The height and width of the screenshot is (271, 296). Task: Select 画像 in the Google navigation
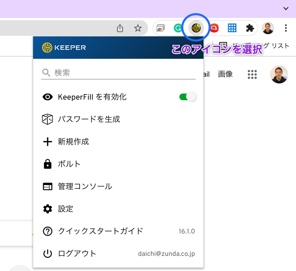(x=225, y=74)
